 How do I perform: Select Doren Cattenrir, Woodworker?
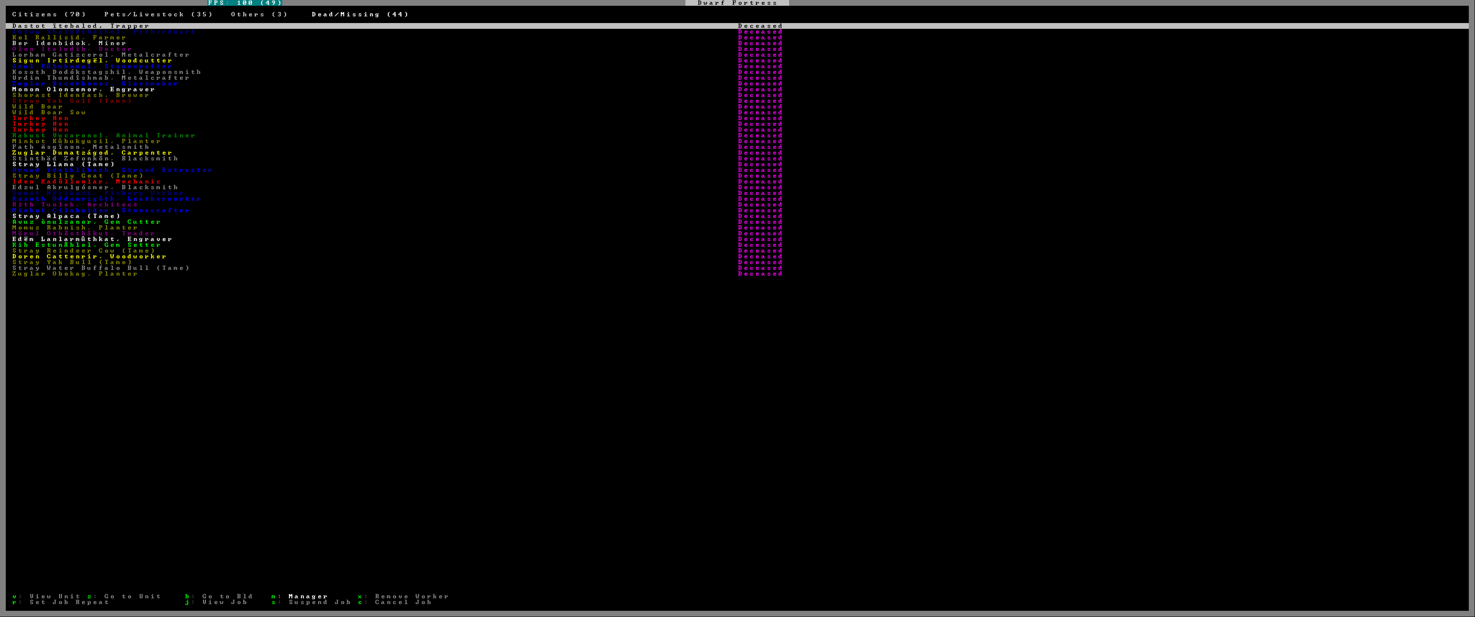tap(90, 257)
